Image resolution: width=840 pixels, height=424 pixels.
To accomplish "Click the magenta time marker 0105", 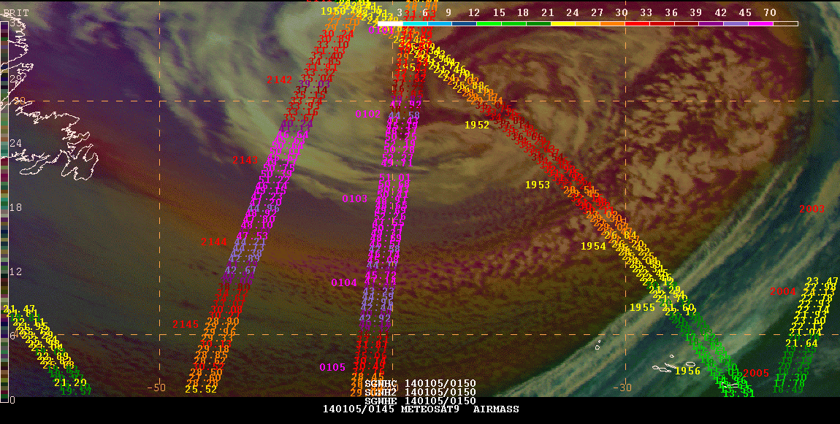I will pyautogui.click(x=332, y=367).
